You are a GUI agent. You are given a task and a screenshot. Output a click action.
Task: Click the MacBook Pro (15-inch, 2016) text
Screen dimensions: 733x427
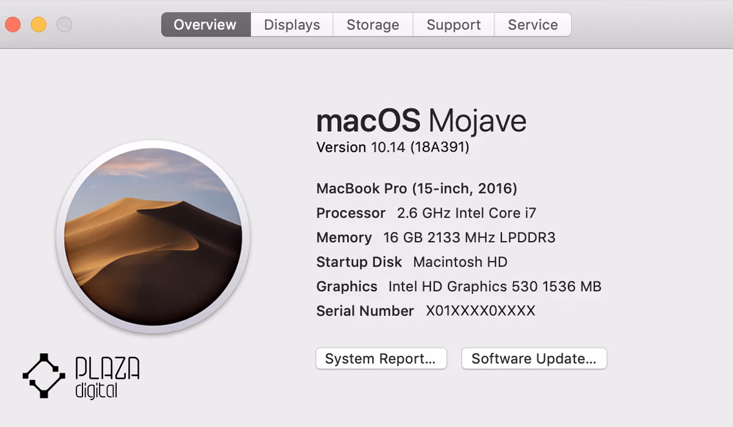point(417,189)
